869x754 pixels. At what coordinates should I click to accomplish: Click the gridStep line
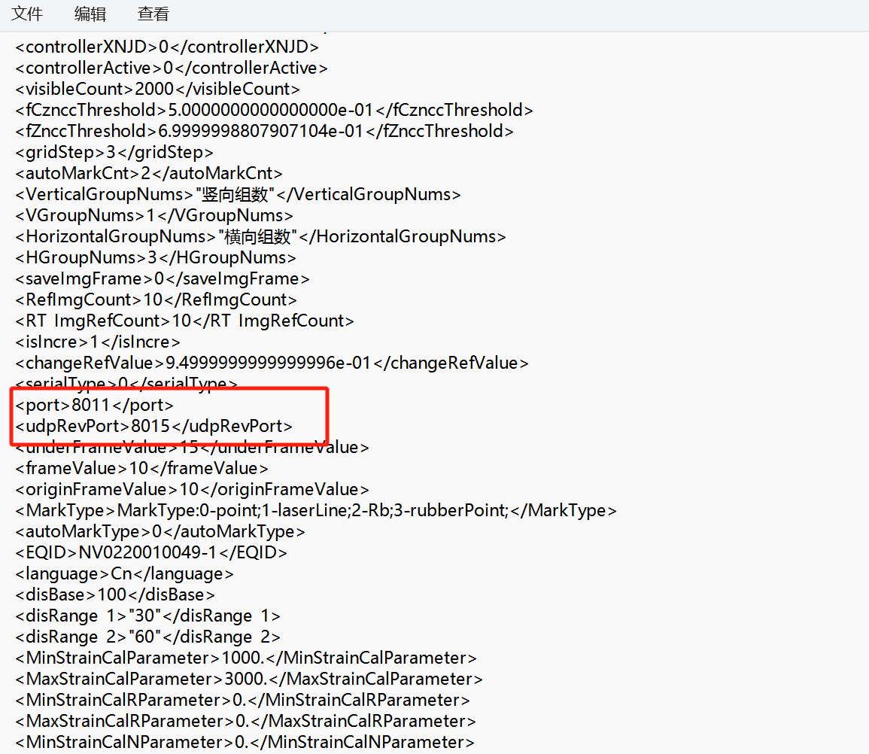pyautogui.click(x=111, y=152)
